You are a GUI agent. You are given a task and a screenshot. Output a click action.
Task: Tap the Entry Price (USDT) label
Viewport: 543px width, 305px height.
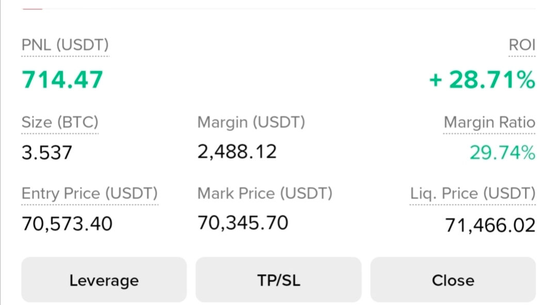pos(90,193)
